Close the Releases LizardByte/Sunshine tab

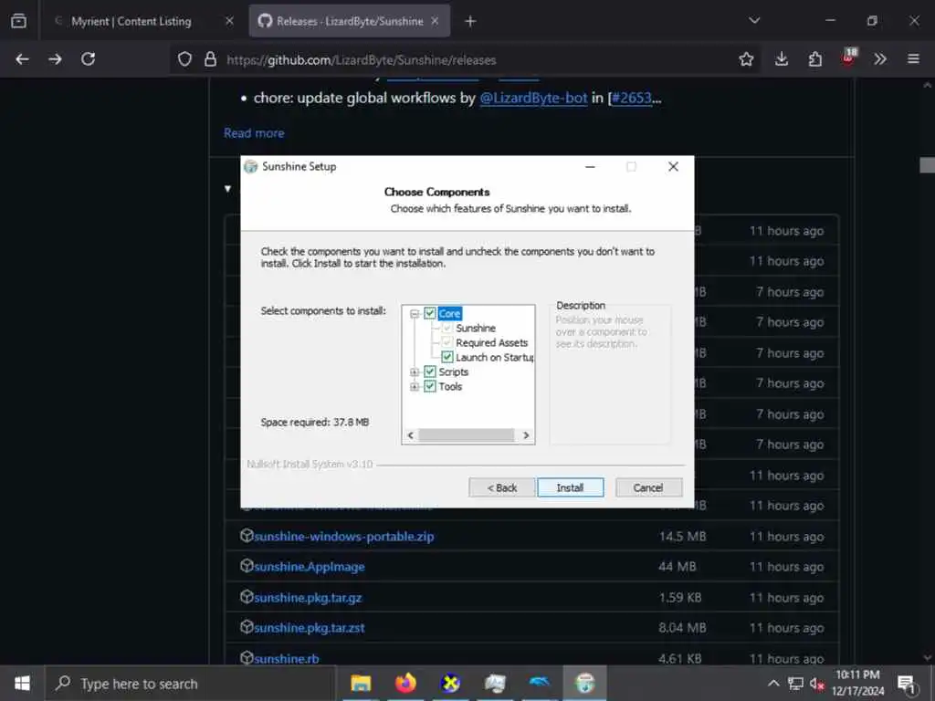435,22
